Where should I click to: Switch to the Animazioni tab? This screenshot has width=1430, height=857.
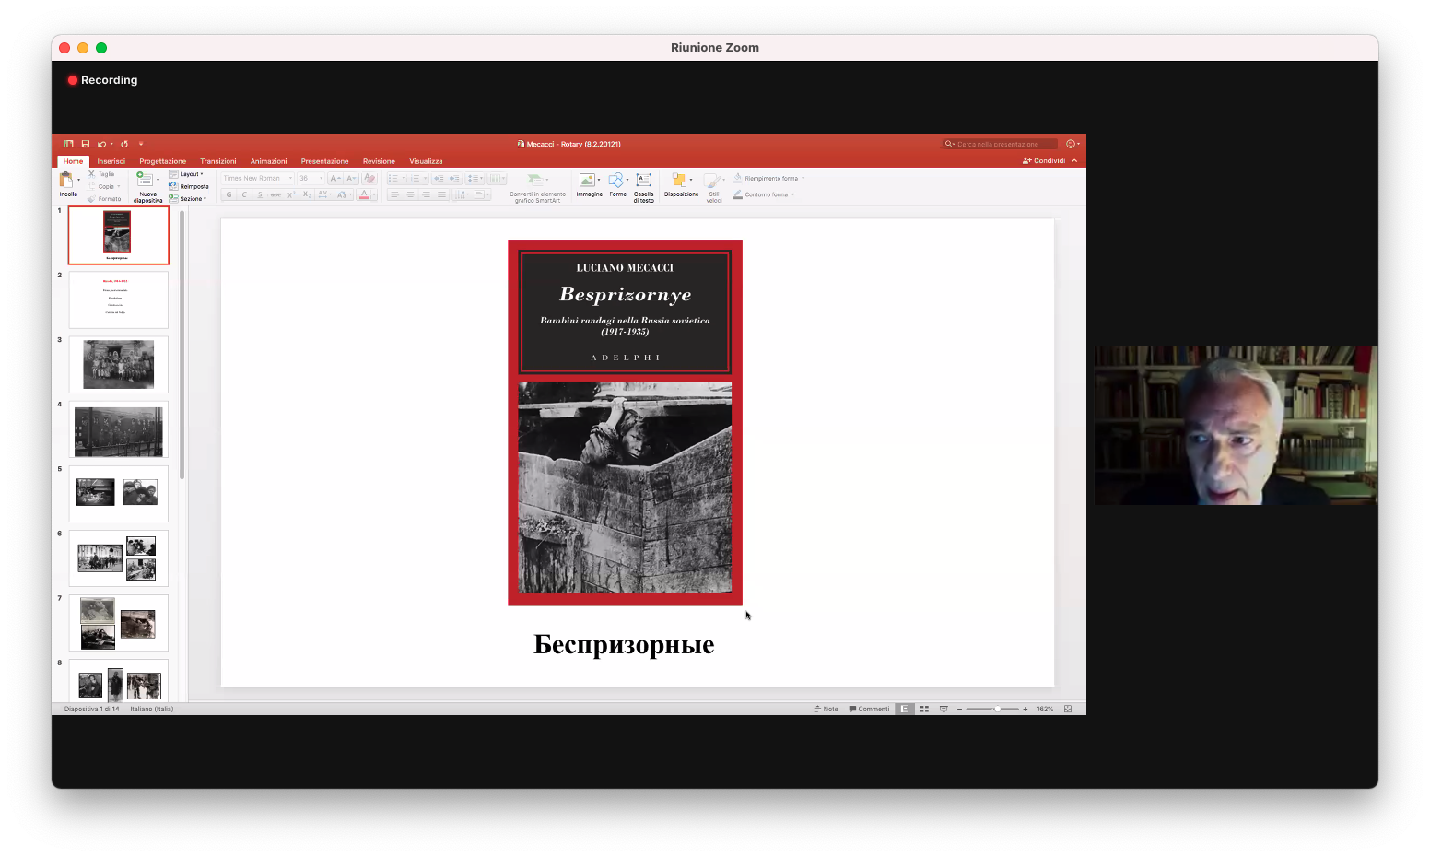click(269, 161)
